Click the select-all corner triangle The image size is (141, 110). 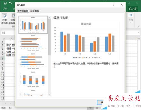(3, 39)
